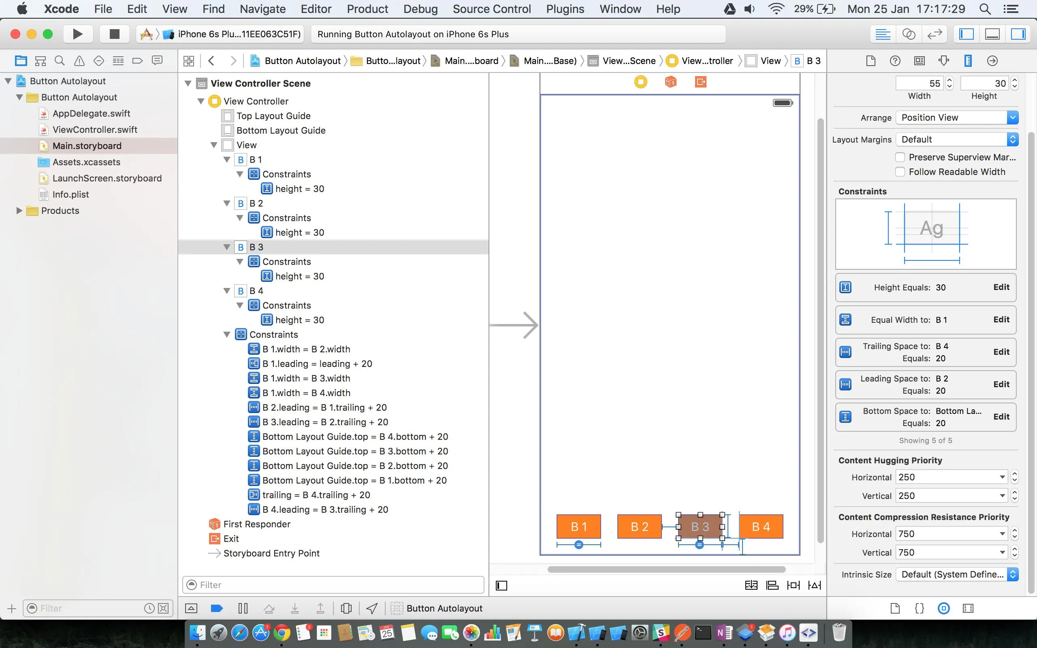Open the Size inspector ruler icon
This screenshot has width=1037, height=648.
968,61
